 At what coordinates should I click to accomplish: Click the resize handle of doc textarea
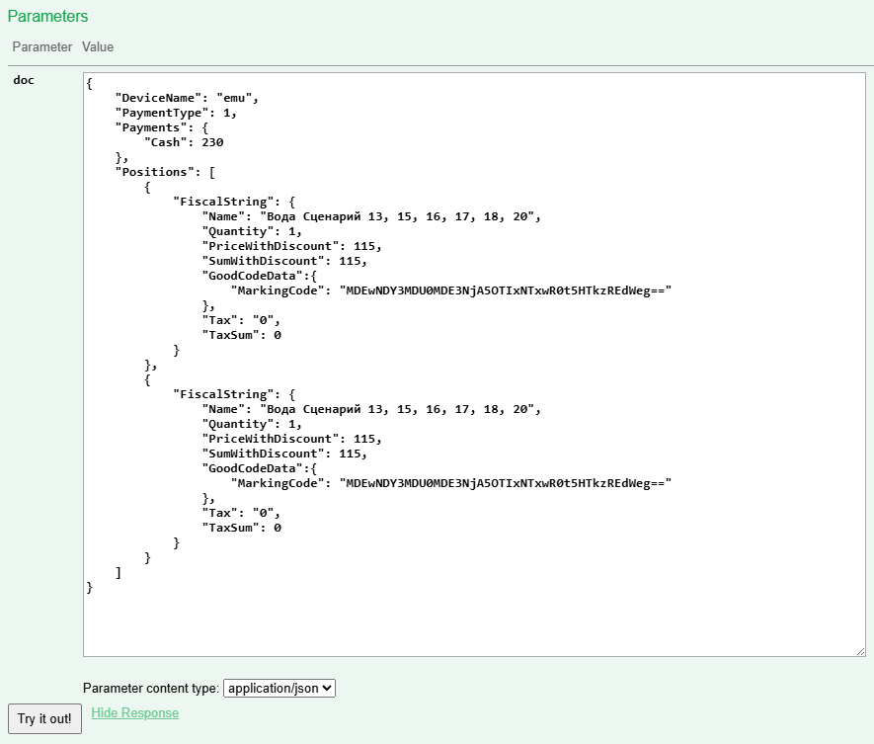point(860,650)
